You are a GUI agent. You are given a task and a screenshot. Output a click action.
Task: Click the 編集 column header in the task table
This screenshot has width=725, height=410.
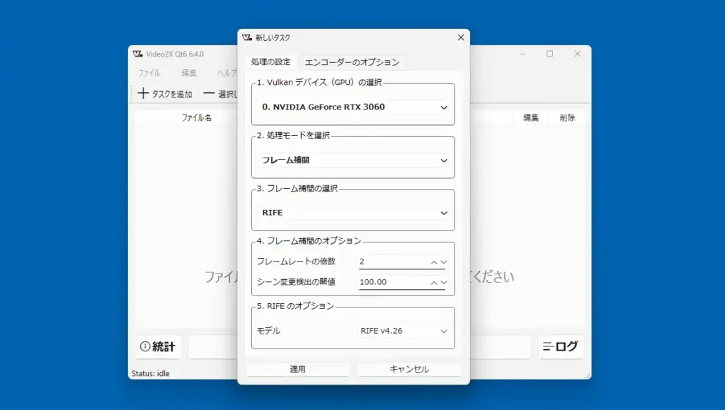click(531, 118)
